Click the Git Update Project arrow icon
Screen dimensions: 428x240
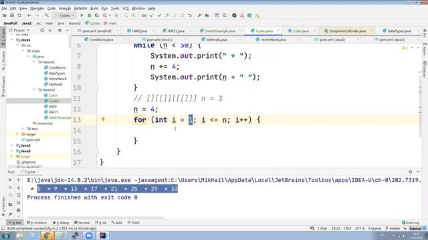(152, 15)
